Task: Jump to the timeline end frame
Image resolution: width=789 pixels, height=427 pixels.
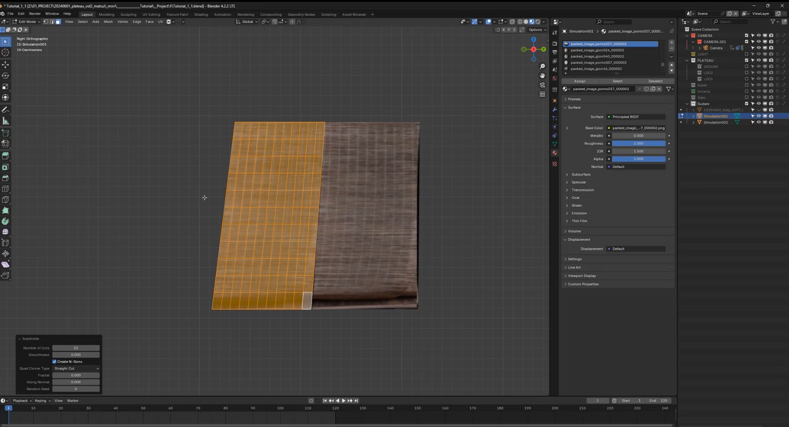Action: (356, 401)
